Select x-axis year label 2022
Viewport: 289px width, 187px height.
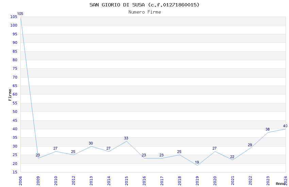click(250, 181)
